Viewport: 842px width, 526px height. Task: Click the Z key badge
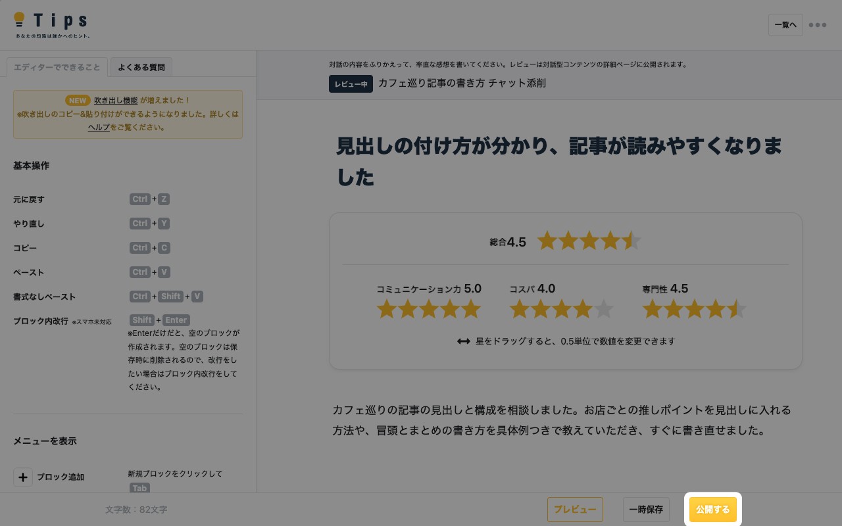pyautogui.click(x=164, y=199)
